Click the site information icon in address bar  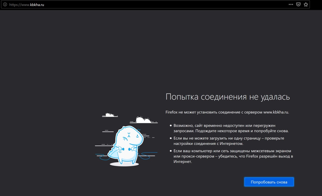pos(5,5)
